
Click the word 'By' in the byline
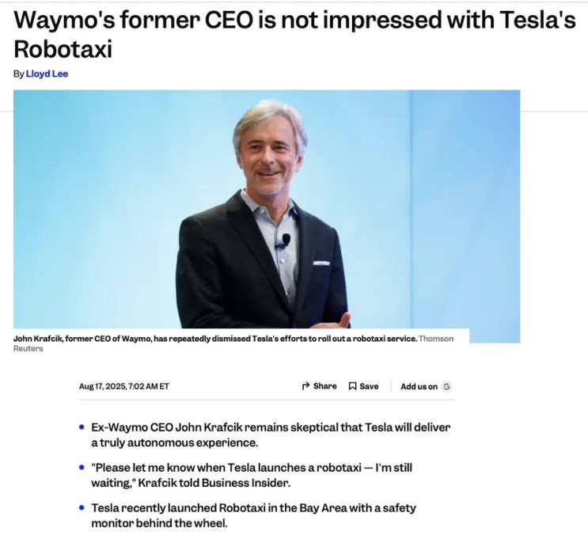pos(19,74)
